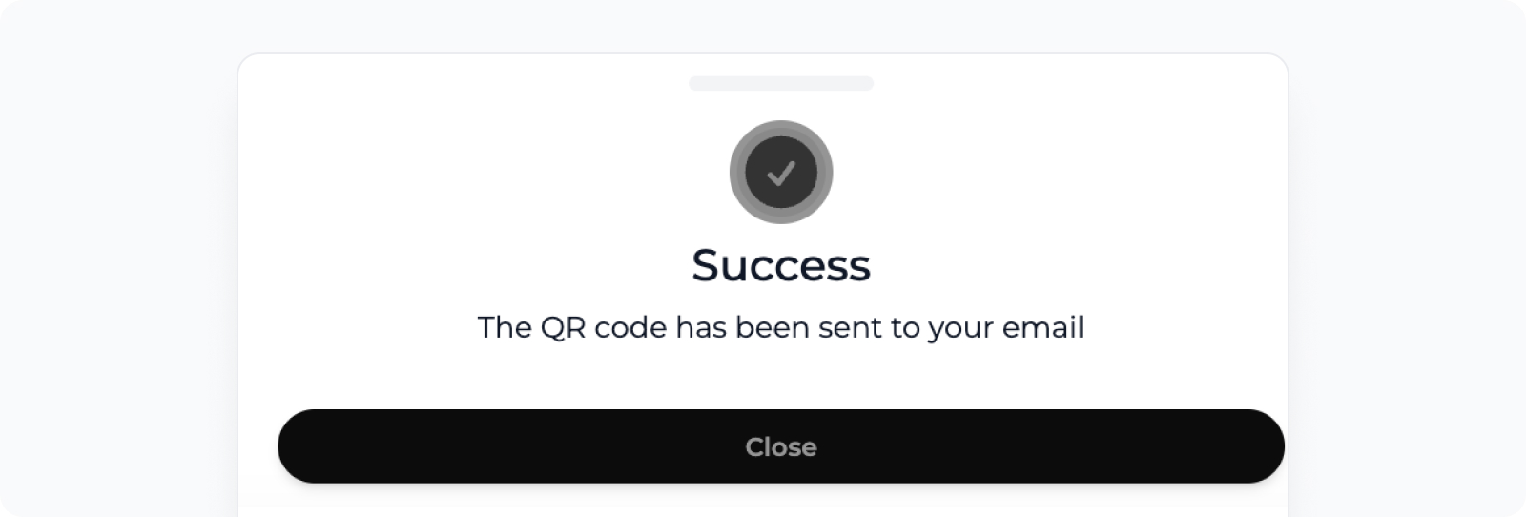Click empty white area below the message
Image resolution: width=1526 pixels, height=517 pixels.
pos(781,377)
